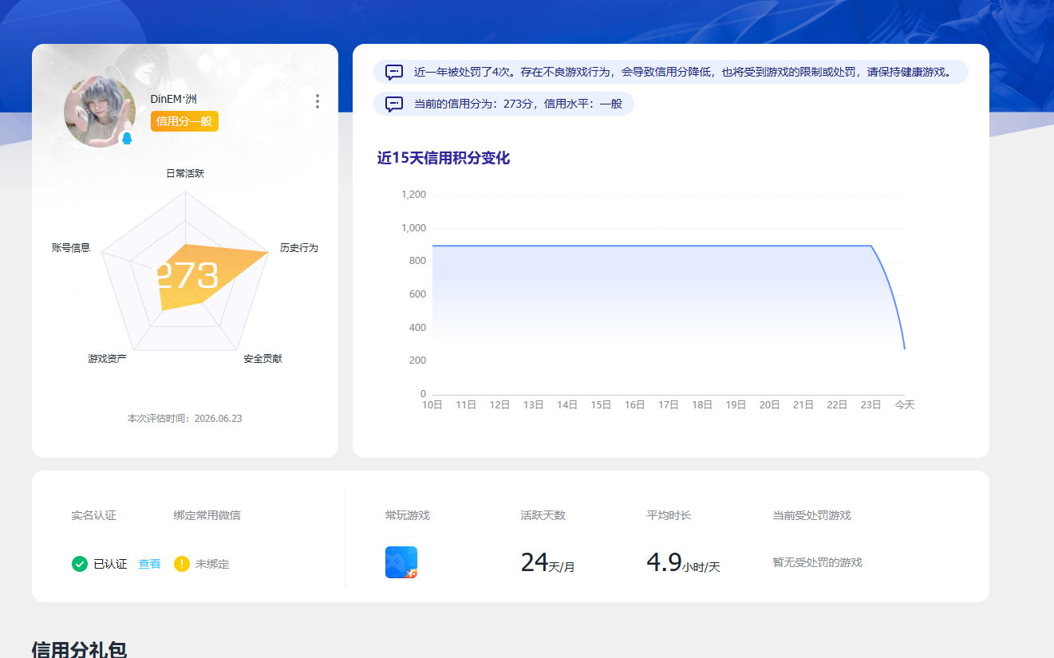Image resolution: width=1054 pixels, height=658 pixels.
Task: Click the 常玩游戏 game icon
Action: click(x=401, y=562)
